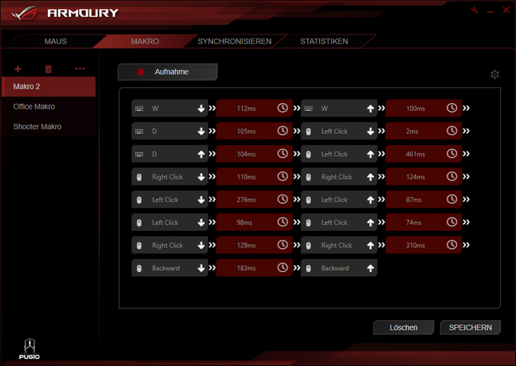Click the PUGIO mouse device icon

29,349
